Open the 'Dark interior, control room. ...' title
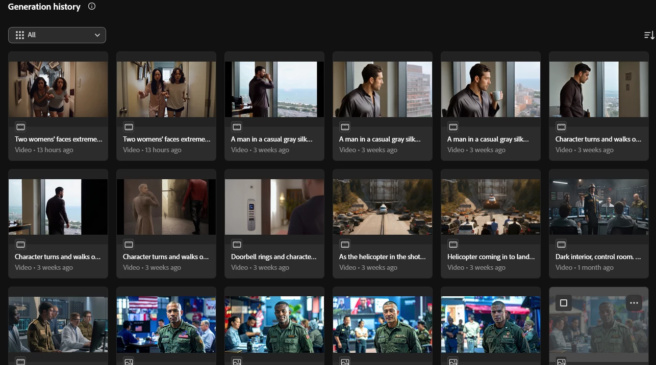This screenshot has height=365, width=656. pos(598,257)
